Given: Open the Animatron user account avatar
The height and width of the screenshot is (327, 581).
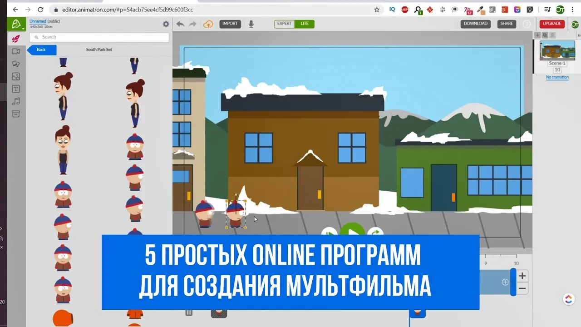Looking at the screenshot, I should (575, 24).
